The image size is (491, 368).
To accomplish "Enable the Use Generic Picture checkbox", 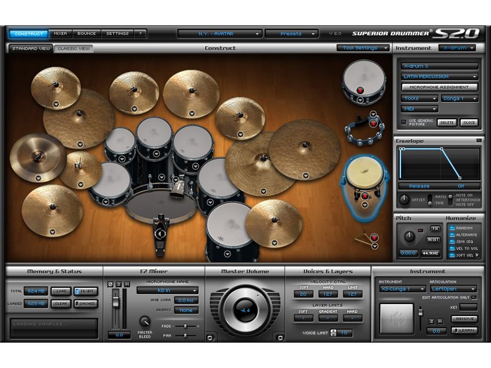I will click(404, 122).
